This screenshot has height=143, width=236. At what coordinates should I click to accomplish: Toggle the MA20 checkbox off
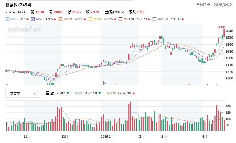pyautogui.click(x=60, y=19)
